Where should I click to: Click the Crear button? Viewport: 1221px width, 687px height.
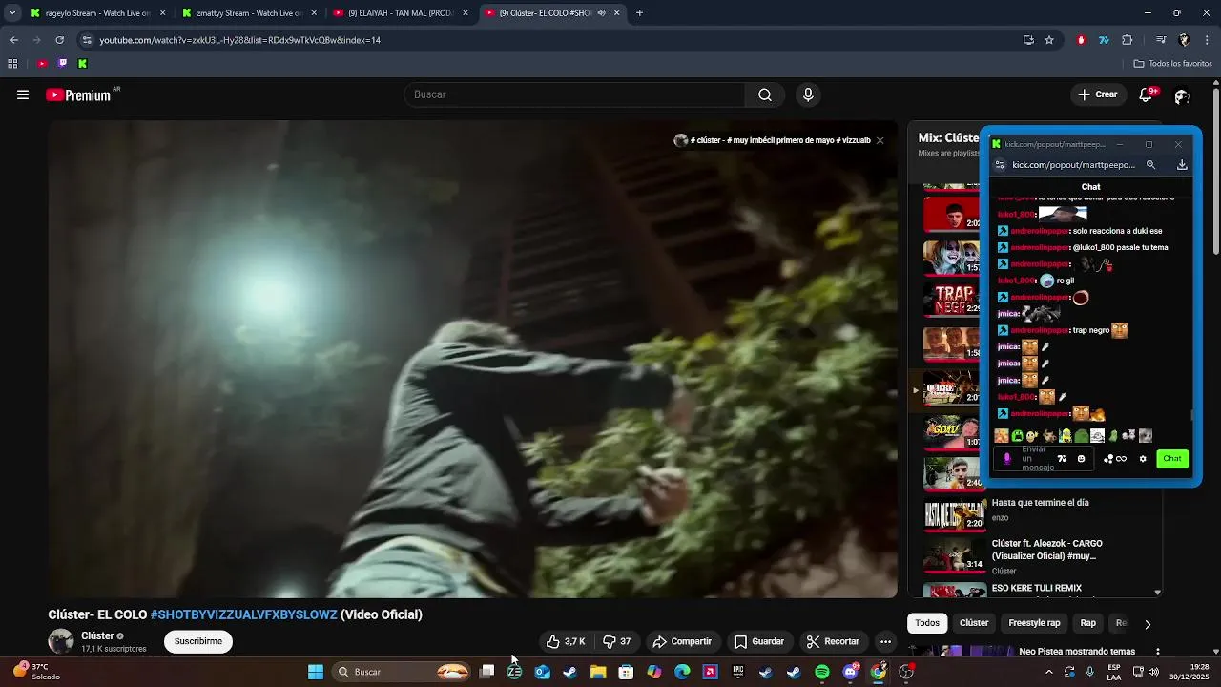pos(1097,94)
